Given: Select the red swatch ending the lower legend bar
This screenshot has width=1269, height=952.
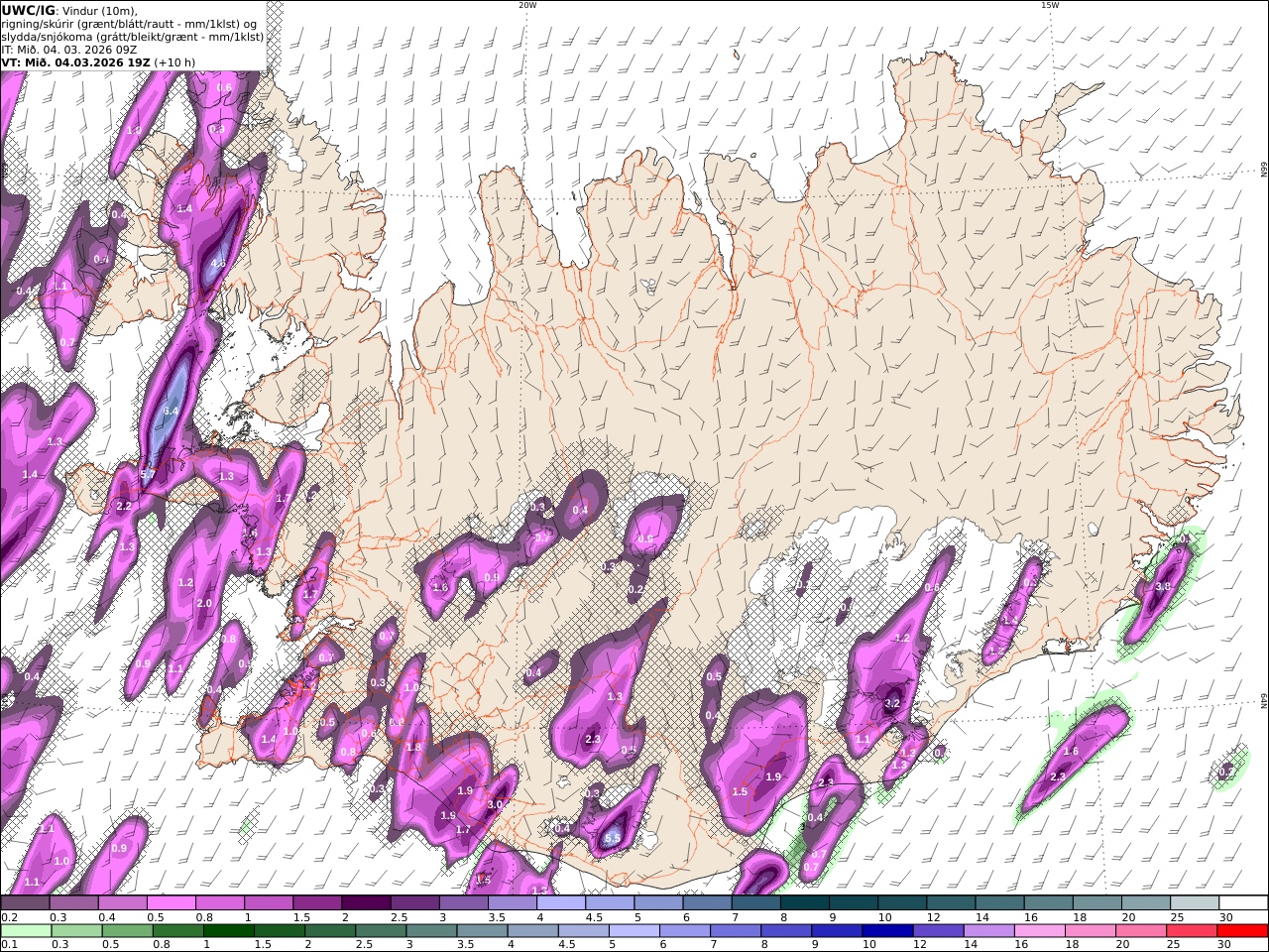Looking at the screenshot, I should coord(1243,931).
